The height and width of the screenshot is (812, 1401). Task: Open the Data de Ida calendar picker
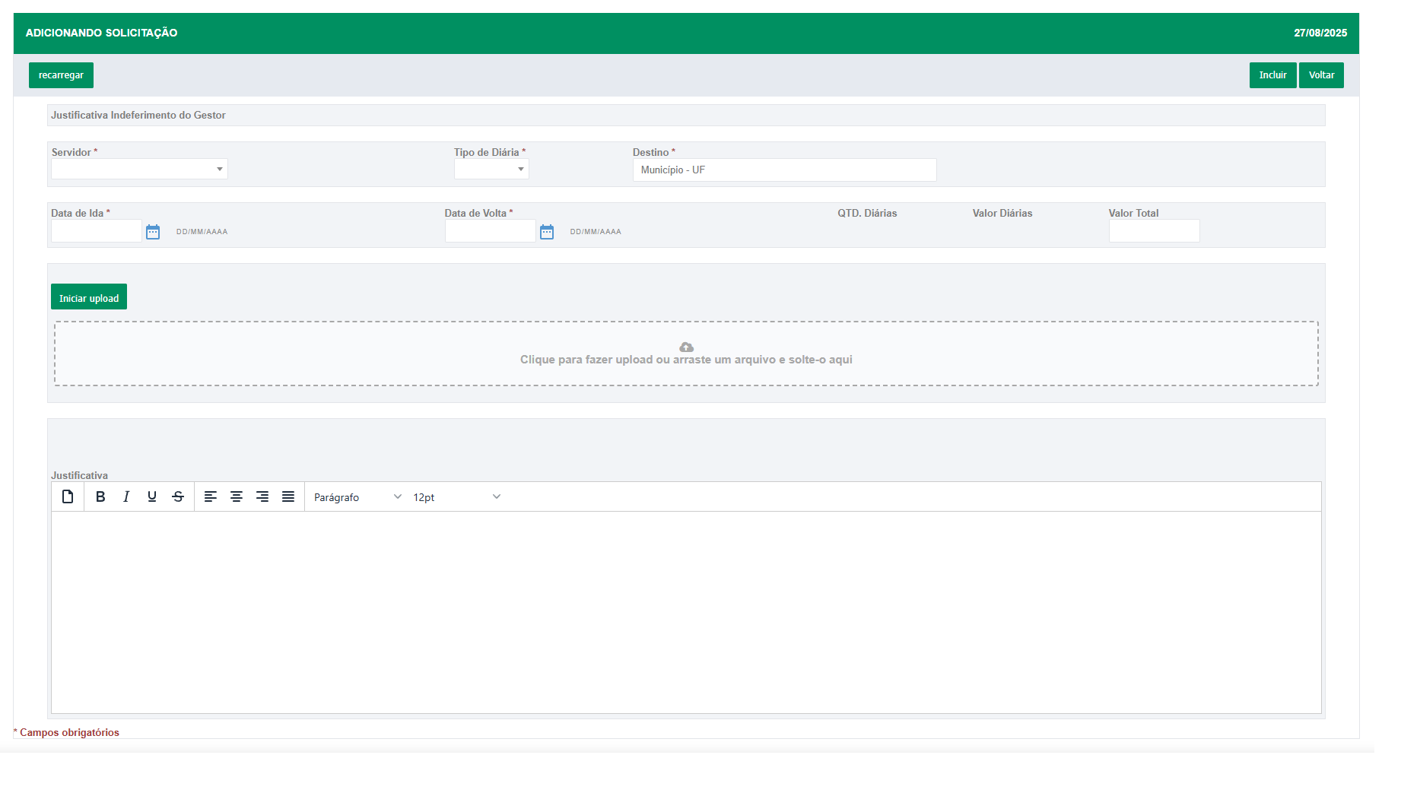[x=153, y=232]
